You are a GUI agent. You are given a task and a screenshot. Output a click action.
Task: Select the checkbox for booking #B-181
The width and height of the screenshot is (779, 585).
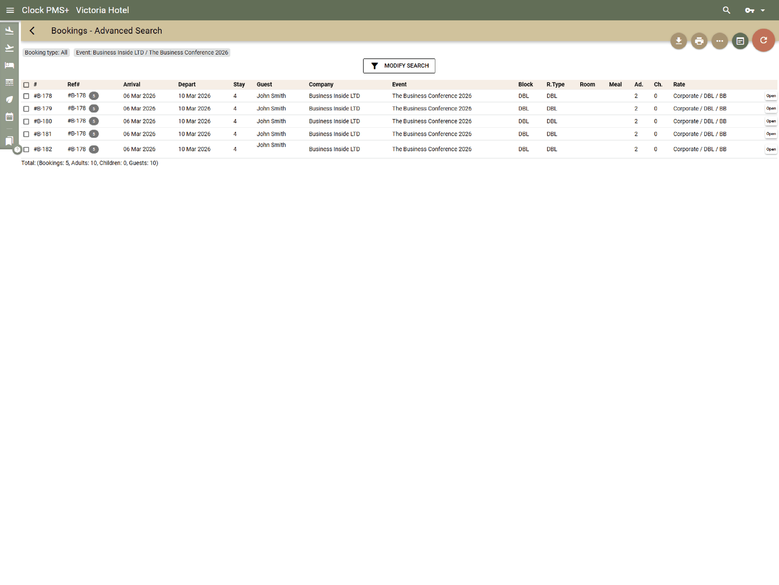pyautogui.click(x=26, y=134)
